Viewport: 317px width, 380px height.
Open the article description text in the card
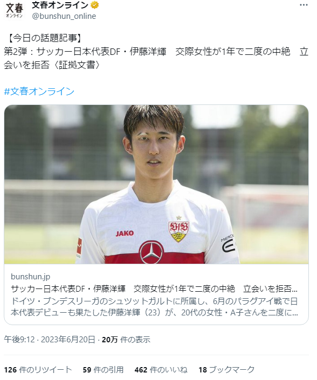pos(154,307)
